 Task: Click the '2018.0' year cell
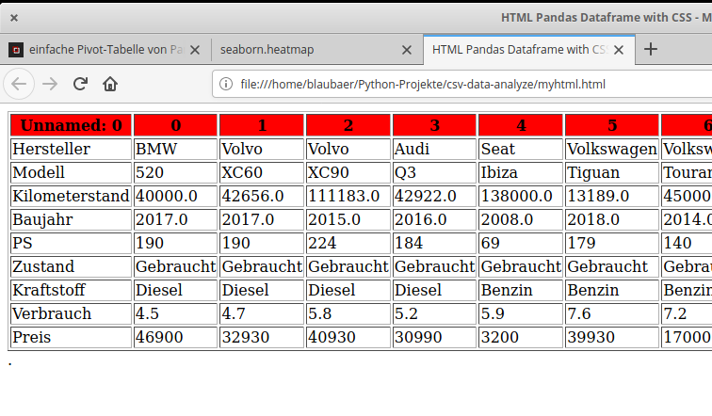(x=612, y=219)
